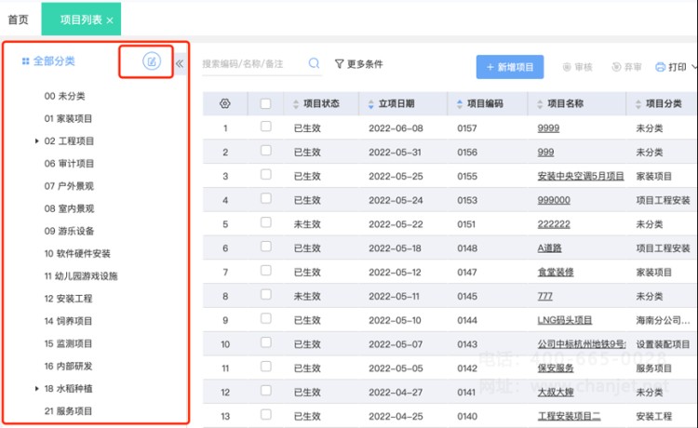Click the 全部分类 label
Screen dimensions: 698x428
click(54, 61)
